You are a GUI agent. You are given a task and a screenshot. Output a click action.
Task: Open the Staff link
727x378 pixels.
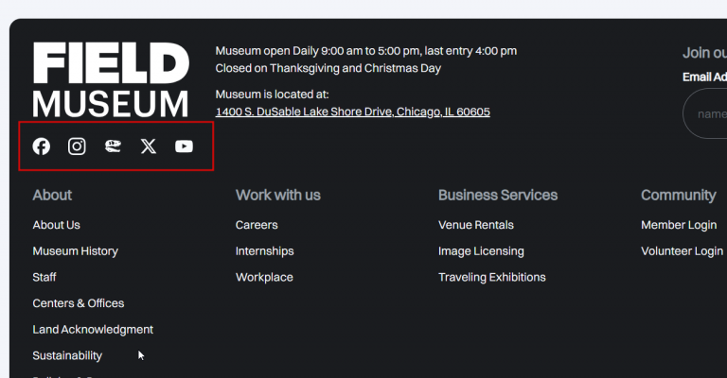(44, 278)
